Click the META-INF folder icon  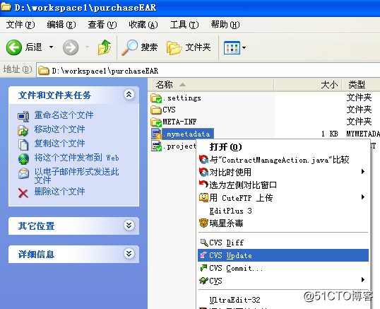[156, 122]
